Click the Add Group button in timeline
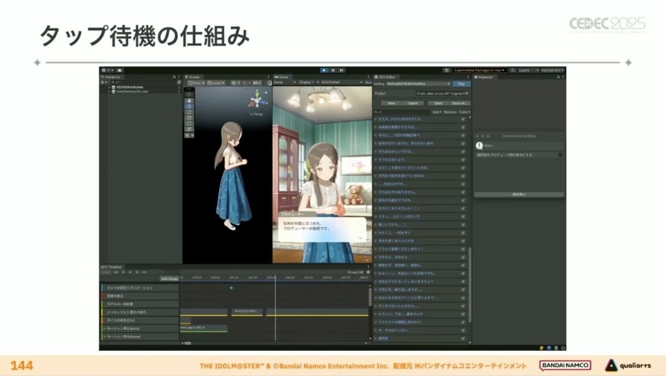Screen dimensions: 666x376 pyautogui.click(x=169, y=278)
